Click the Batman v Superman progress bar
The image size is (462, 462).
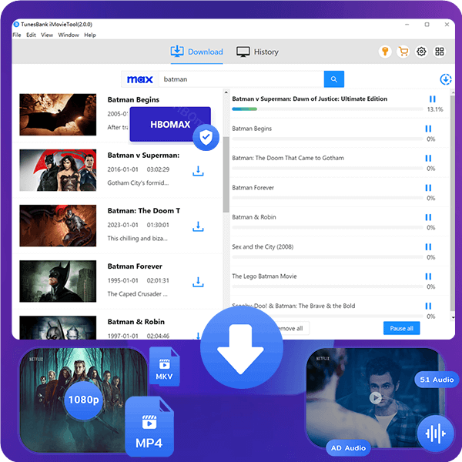tap(327, 109)
